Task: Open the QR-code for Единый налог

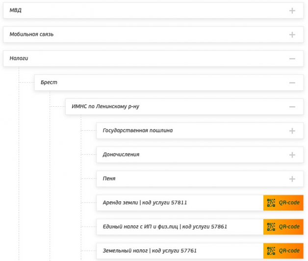Action: 283,227
